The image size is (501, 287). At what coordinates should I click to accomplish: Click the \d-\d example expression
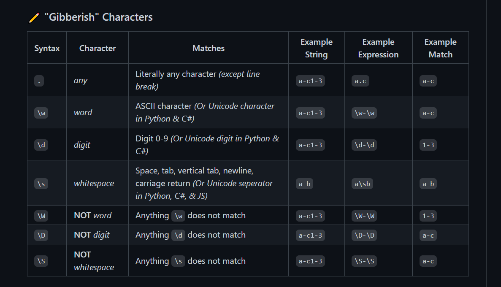pos(364,145)
